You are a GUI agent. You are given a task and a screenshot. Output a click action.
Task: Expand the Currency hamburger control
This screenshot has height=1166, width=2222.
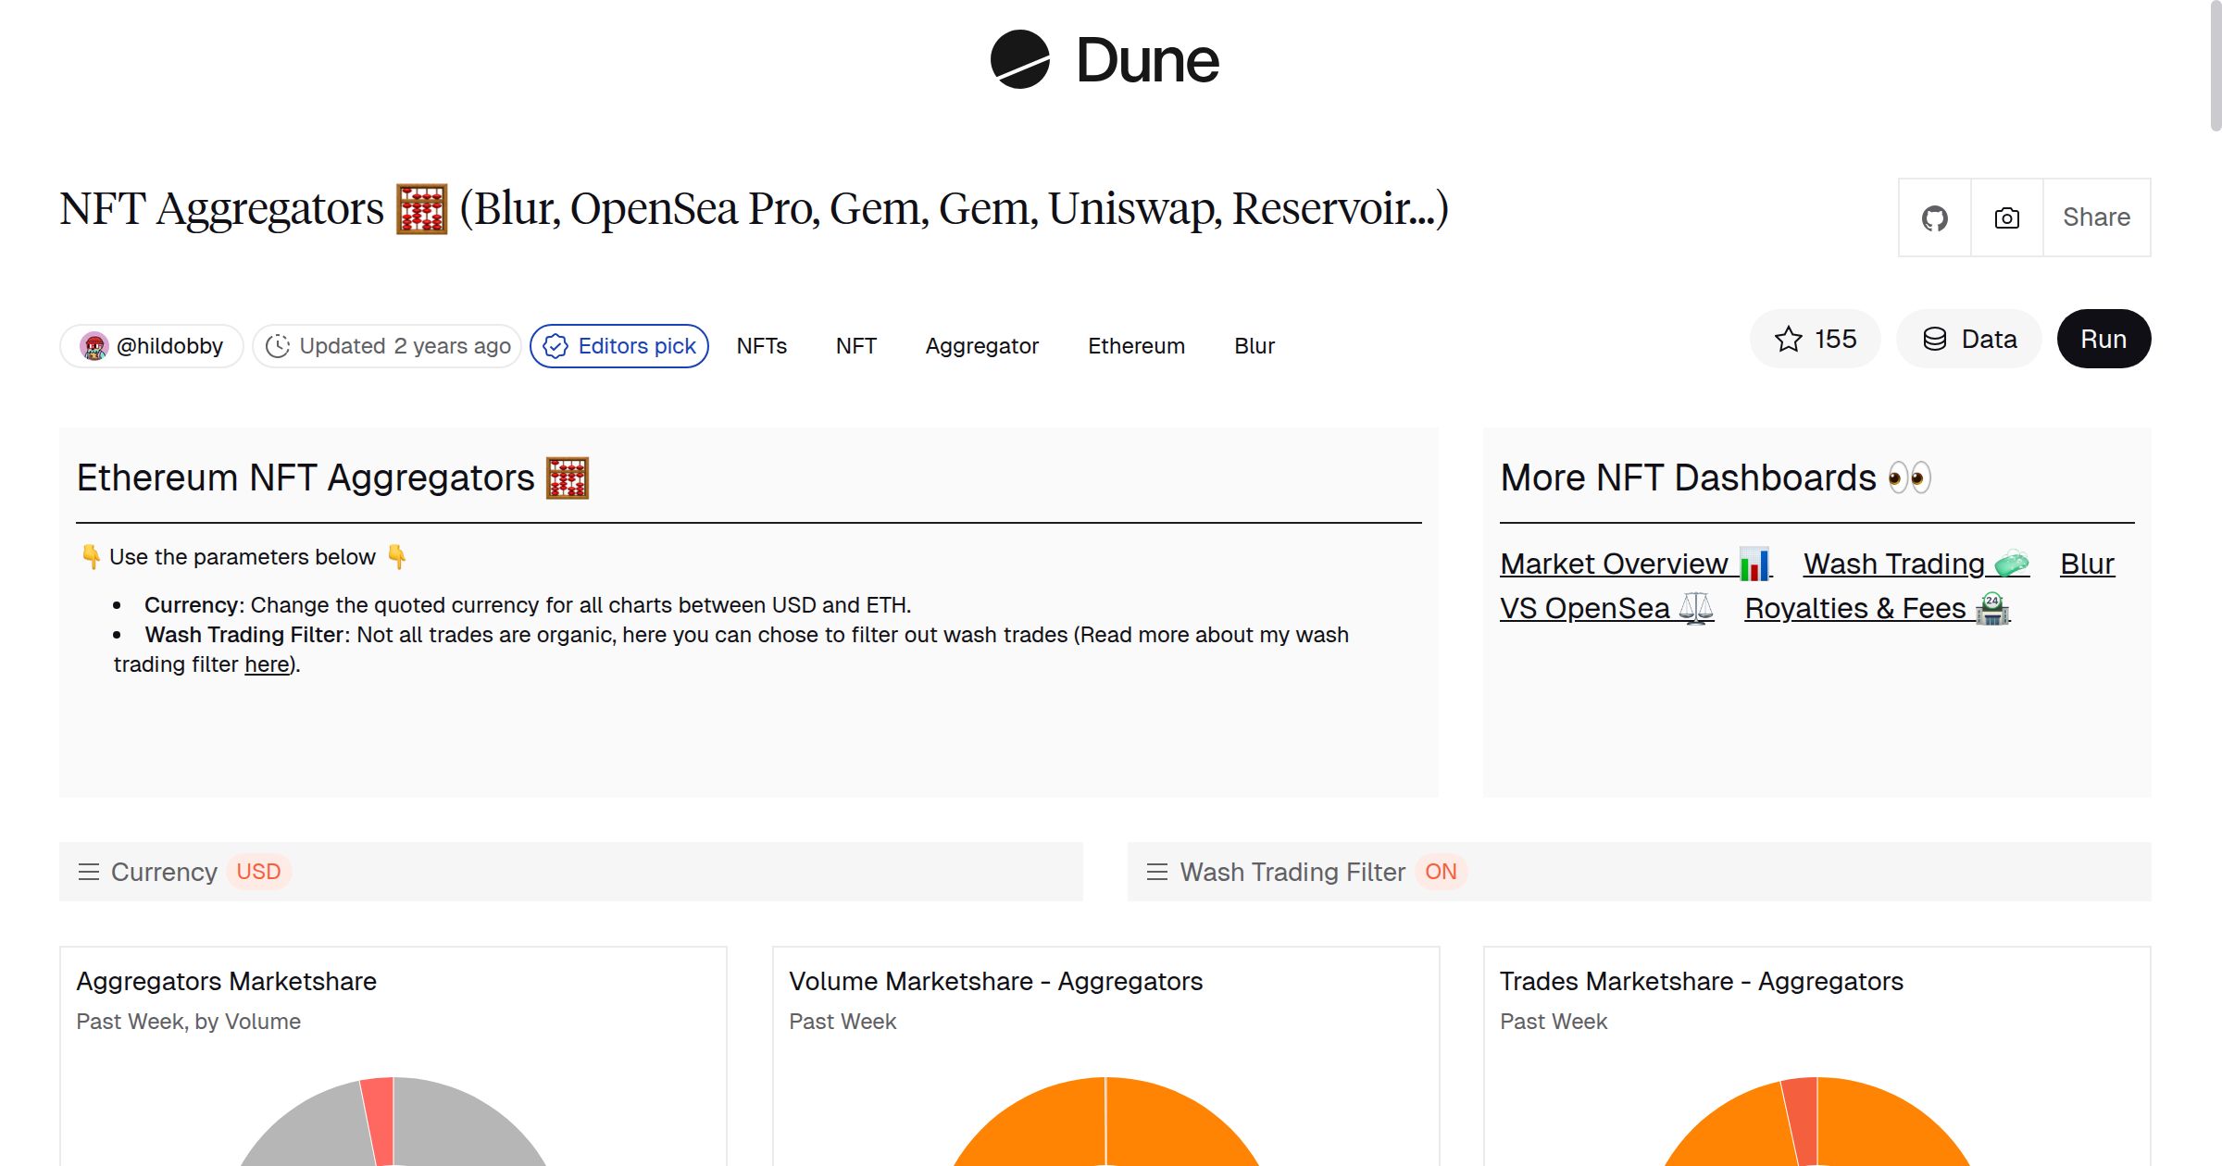[88, 871]
